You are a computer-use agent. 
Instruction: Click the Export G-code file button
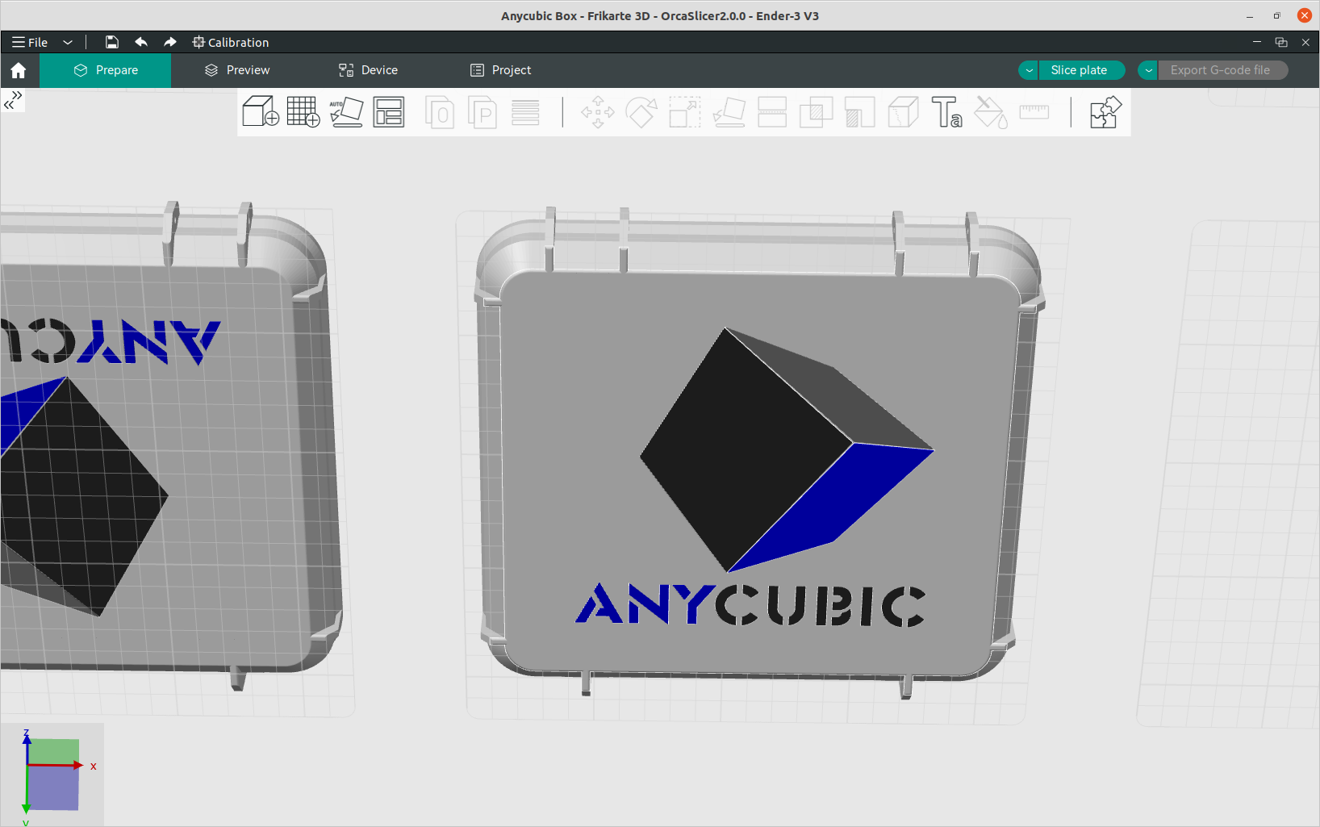(x=1222, y=70)
